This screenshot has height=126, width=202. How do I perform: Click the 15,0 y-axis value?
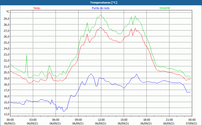pos(7,102)
